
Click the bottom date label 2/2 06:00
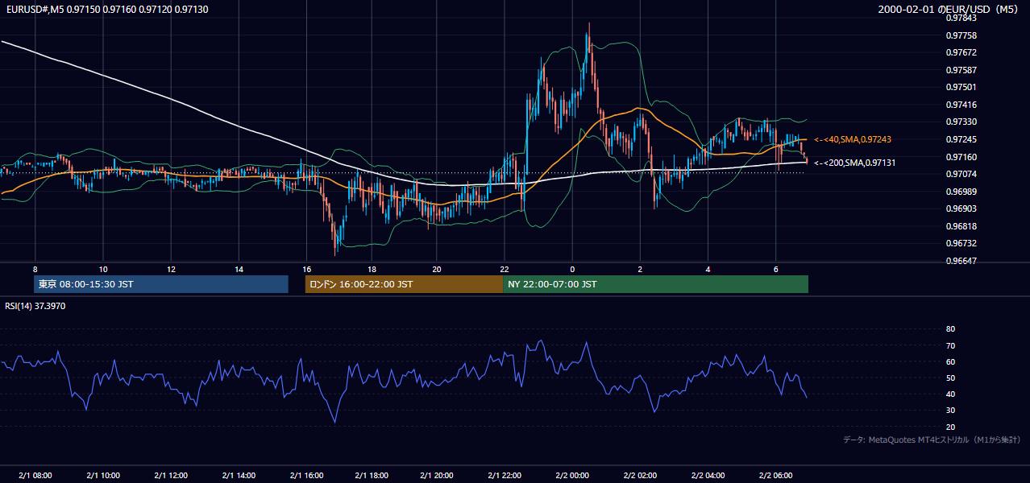(x=775, y=476)
